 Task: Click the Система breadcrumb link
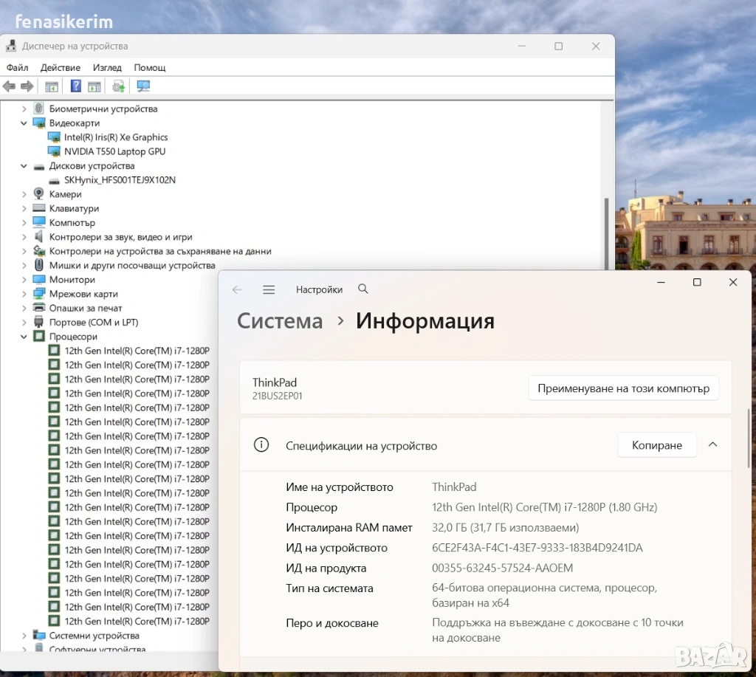click(280, 322)
